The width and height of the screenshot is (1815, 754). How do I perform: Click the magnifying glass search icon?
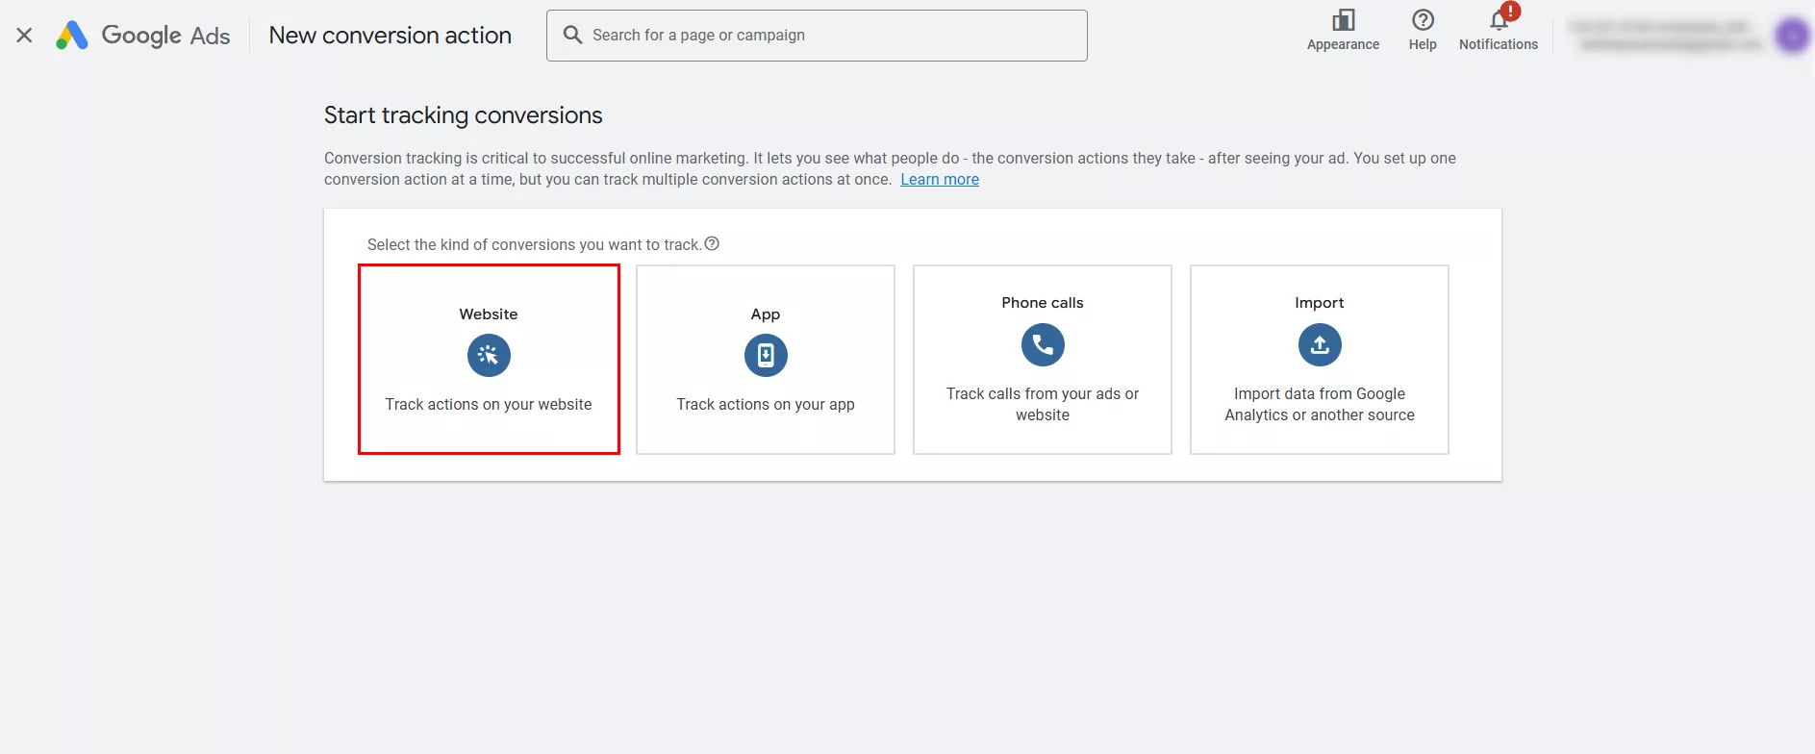point(572,36)
